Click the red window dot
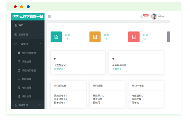The width and height of the screenshot is (190, 122). coord(15,7)
